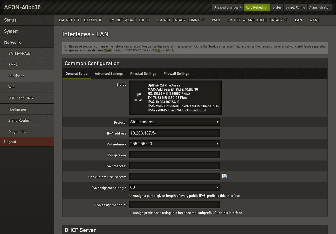Switch to the Advanced Settings tab

[109, 74]
